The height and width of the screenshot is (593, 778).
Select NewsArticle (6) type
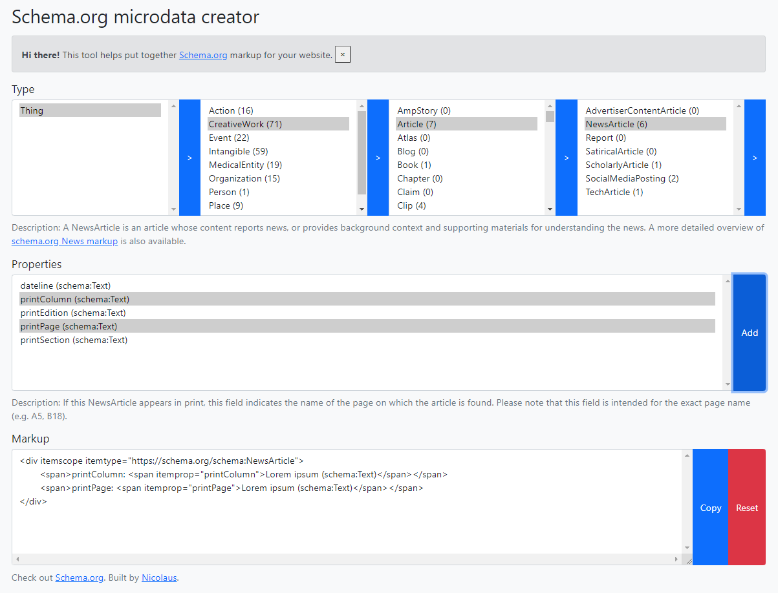tap(655, 124)
